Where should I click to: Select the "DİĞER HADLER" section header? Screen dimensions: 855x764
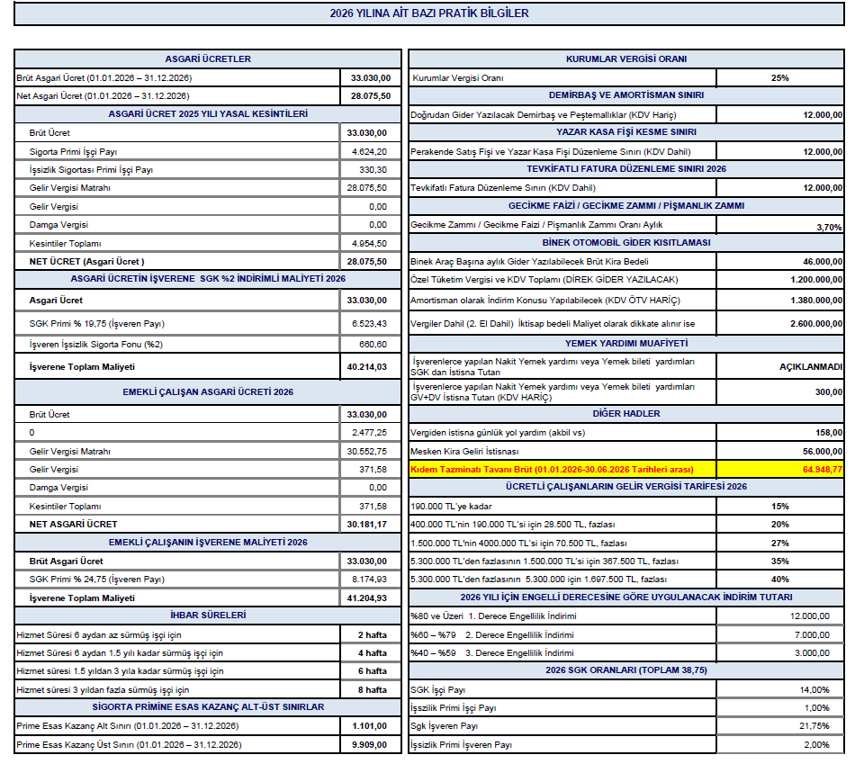[626, 414]
